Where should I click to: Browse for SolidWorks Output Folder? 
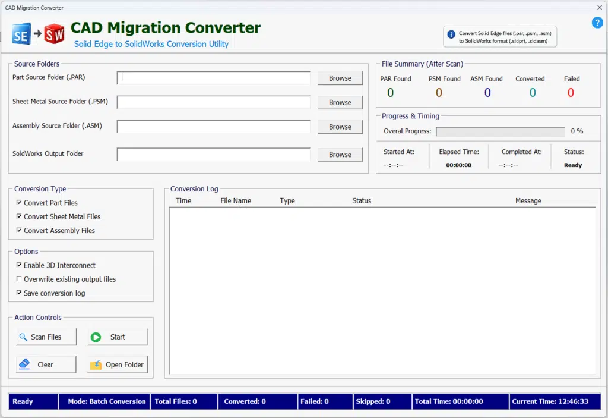point(340,155)
